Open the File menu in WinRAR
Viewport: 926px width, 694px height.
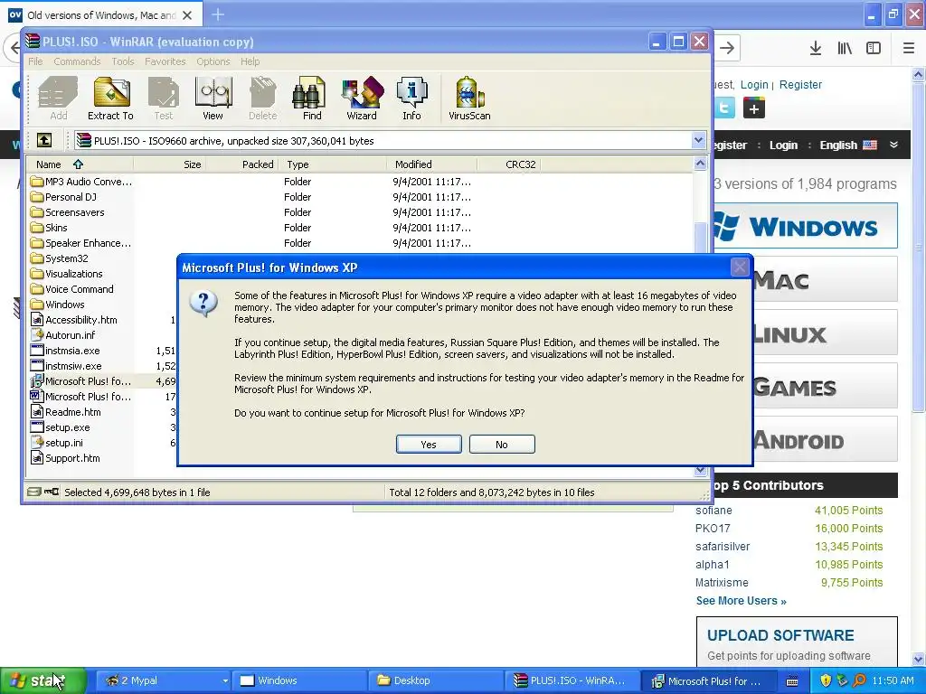coord(35,61)
